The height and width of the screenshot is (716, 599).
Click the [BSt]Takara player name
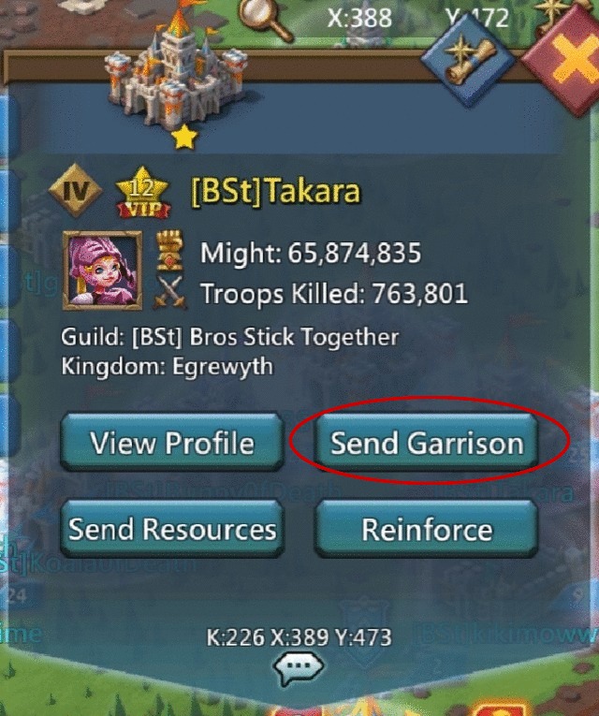click(x=275, y=191)
